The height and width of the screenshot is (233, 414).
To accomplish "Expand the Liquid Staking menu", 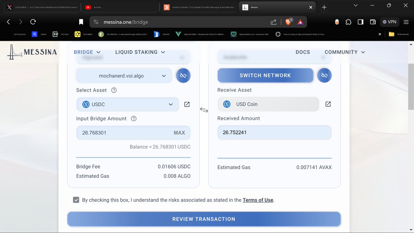I will pyautogui.click(x=140, y=52).
